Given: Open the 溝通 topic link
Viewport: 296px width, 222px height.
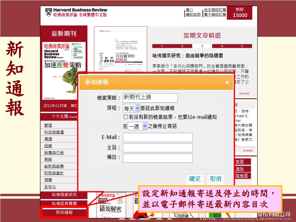Looking at the screenshot, I should click(48, 139).
